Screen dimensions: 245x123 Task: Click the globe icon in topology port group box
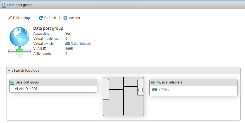12,83
